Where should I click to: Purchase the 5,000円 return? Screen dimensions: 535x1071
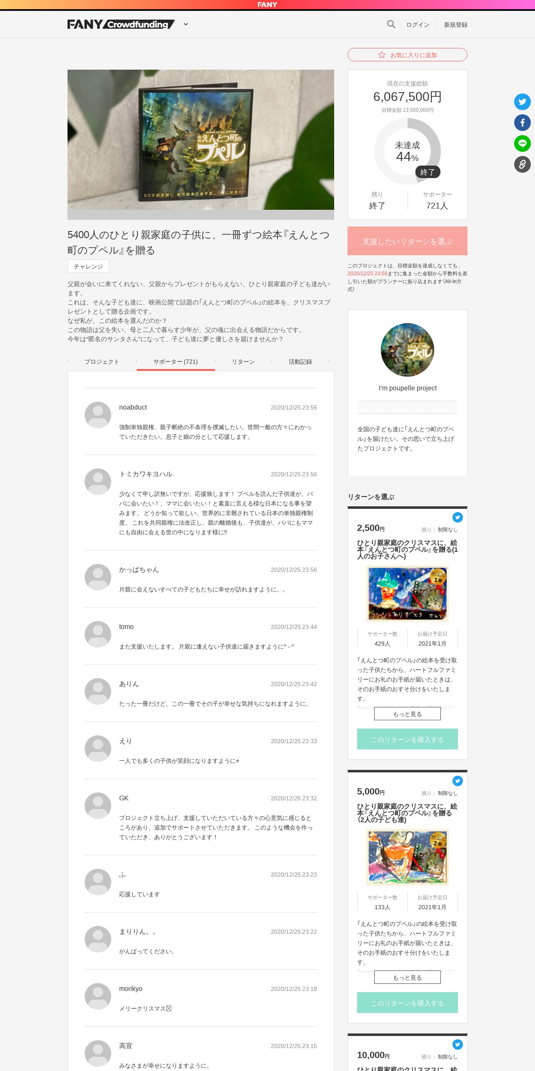point(407,1003)
